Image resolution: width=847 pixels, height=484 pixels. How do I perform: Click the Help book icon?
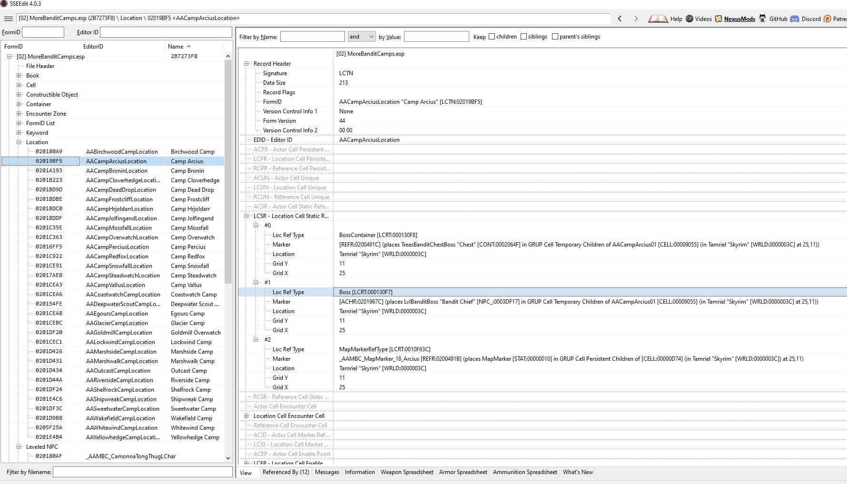pos(658,19)
